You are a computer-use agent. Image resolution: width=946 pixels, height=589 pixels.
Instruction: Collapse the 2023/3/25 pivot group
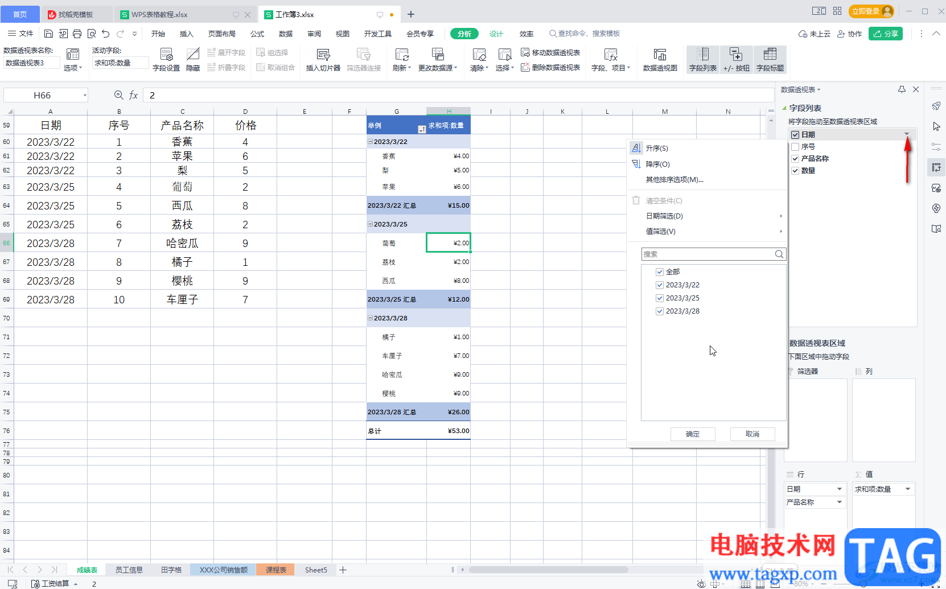(x=370, y=224)
